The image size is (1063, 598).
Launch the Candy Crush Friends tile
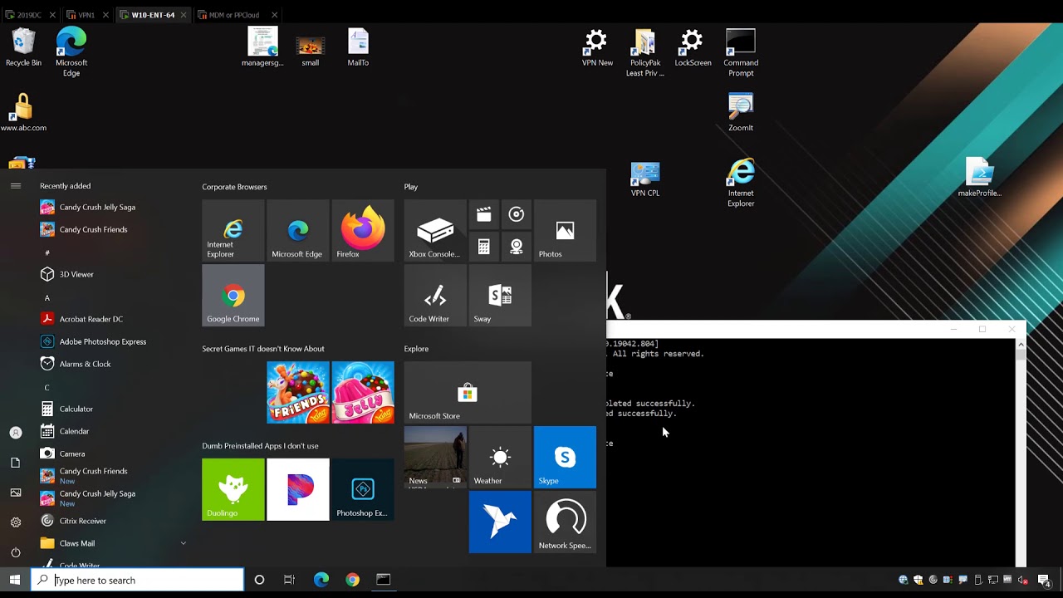point(297,392)
